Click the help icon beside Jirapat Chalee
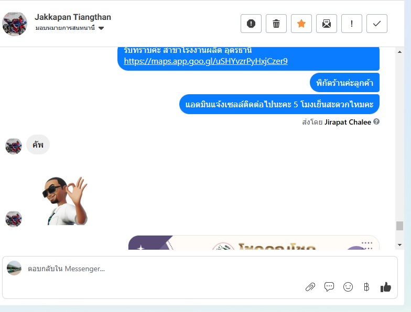 pyautogui.click(x=376, y=121)
